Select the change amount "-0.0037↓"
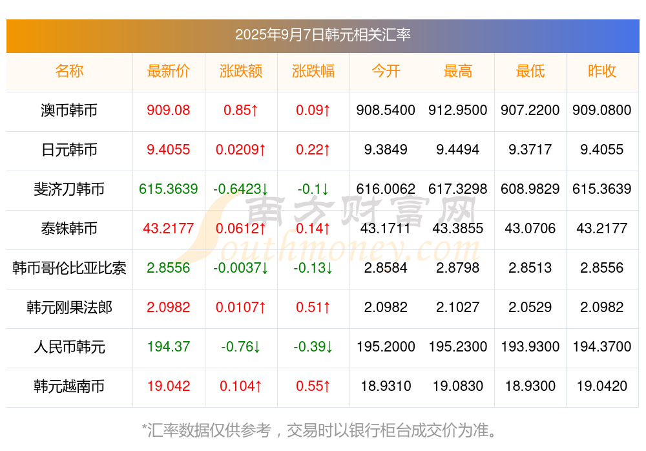The image size is (646, 451). click(241, 268)
